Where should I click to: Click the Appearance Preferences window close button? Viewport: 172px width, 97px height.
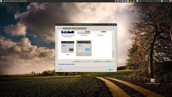point(115,25)
